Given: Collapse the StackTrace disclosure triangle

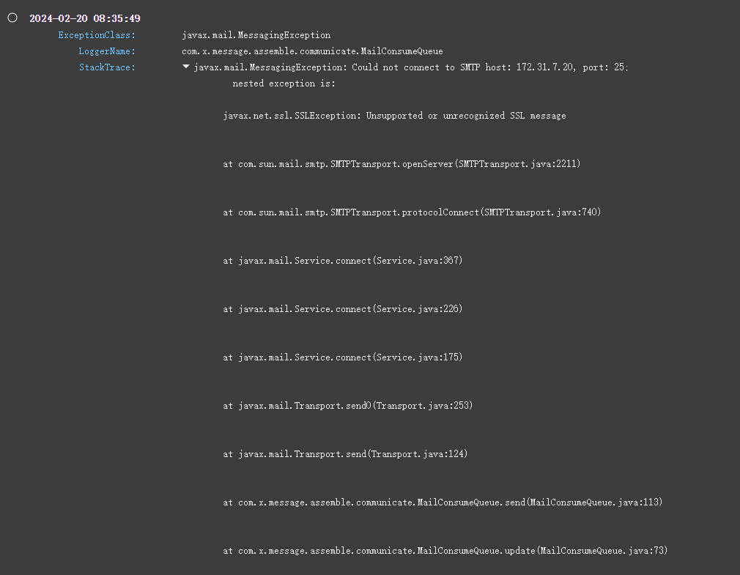Looking at the screenshot, I should coord(186,67).
